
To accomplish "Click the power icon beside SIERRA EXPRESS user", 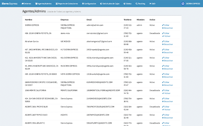I will pyautogui.click(x=183, y=4).
